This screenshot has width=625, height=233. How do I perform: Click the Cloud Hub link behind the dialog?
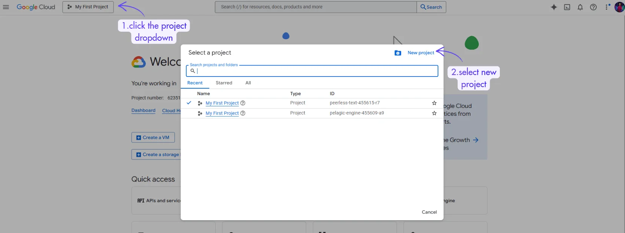pyautogui.click(x=172, y=110)
